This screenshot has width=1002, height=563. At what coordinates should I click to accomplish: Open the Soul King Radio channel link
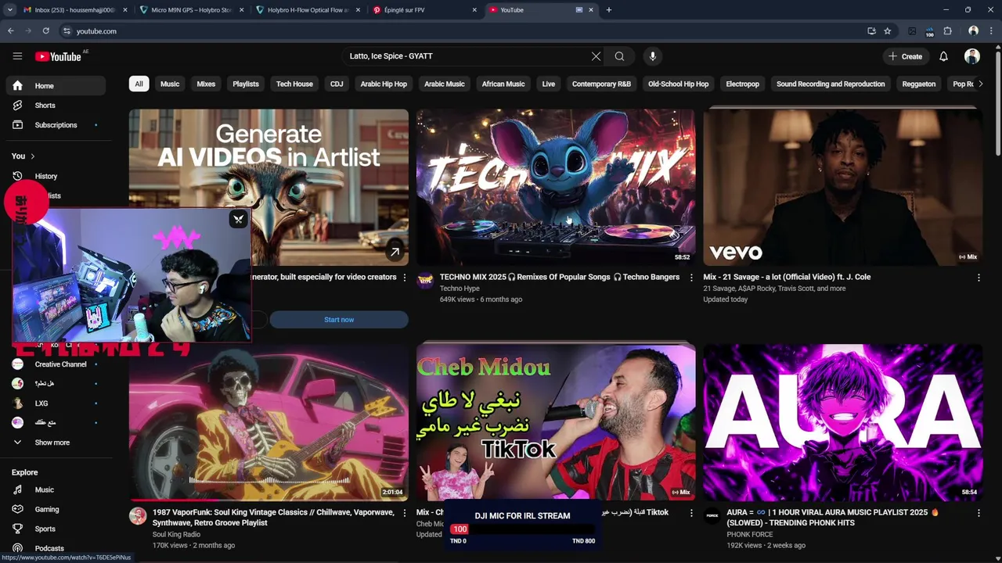click(177, 535)
